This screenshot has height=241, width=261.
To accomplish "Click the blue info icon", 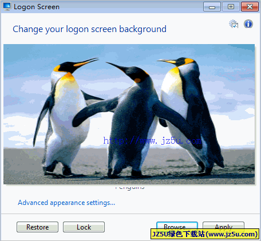I will click(x=248, y=24).
